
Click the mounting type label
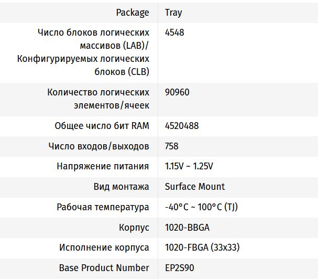click(121, 187)
